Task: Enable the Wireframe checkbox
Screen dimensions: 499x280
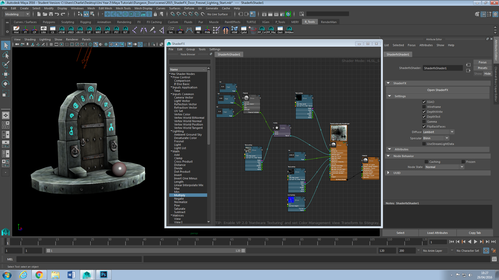Action: (x=424, y=107)
